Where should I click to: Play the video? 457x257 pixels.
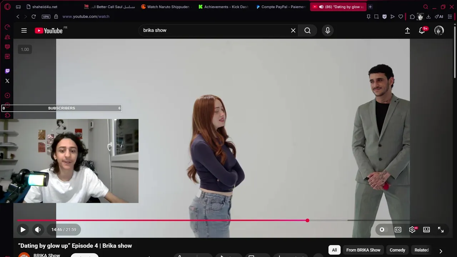[x=23, y=230]
